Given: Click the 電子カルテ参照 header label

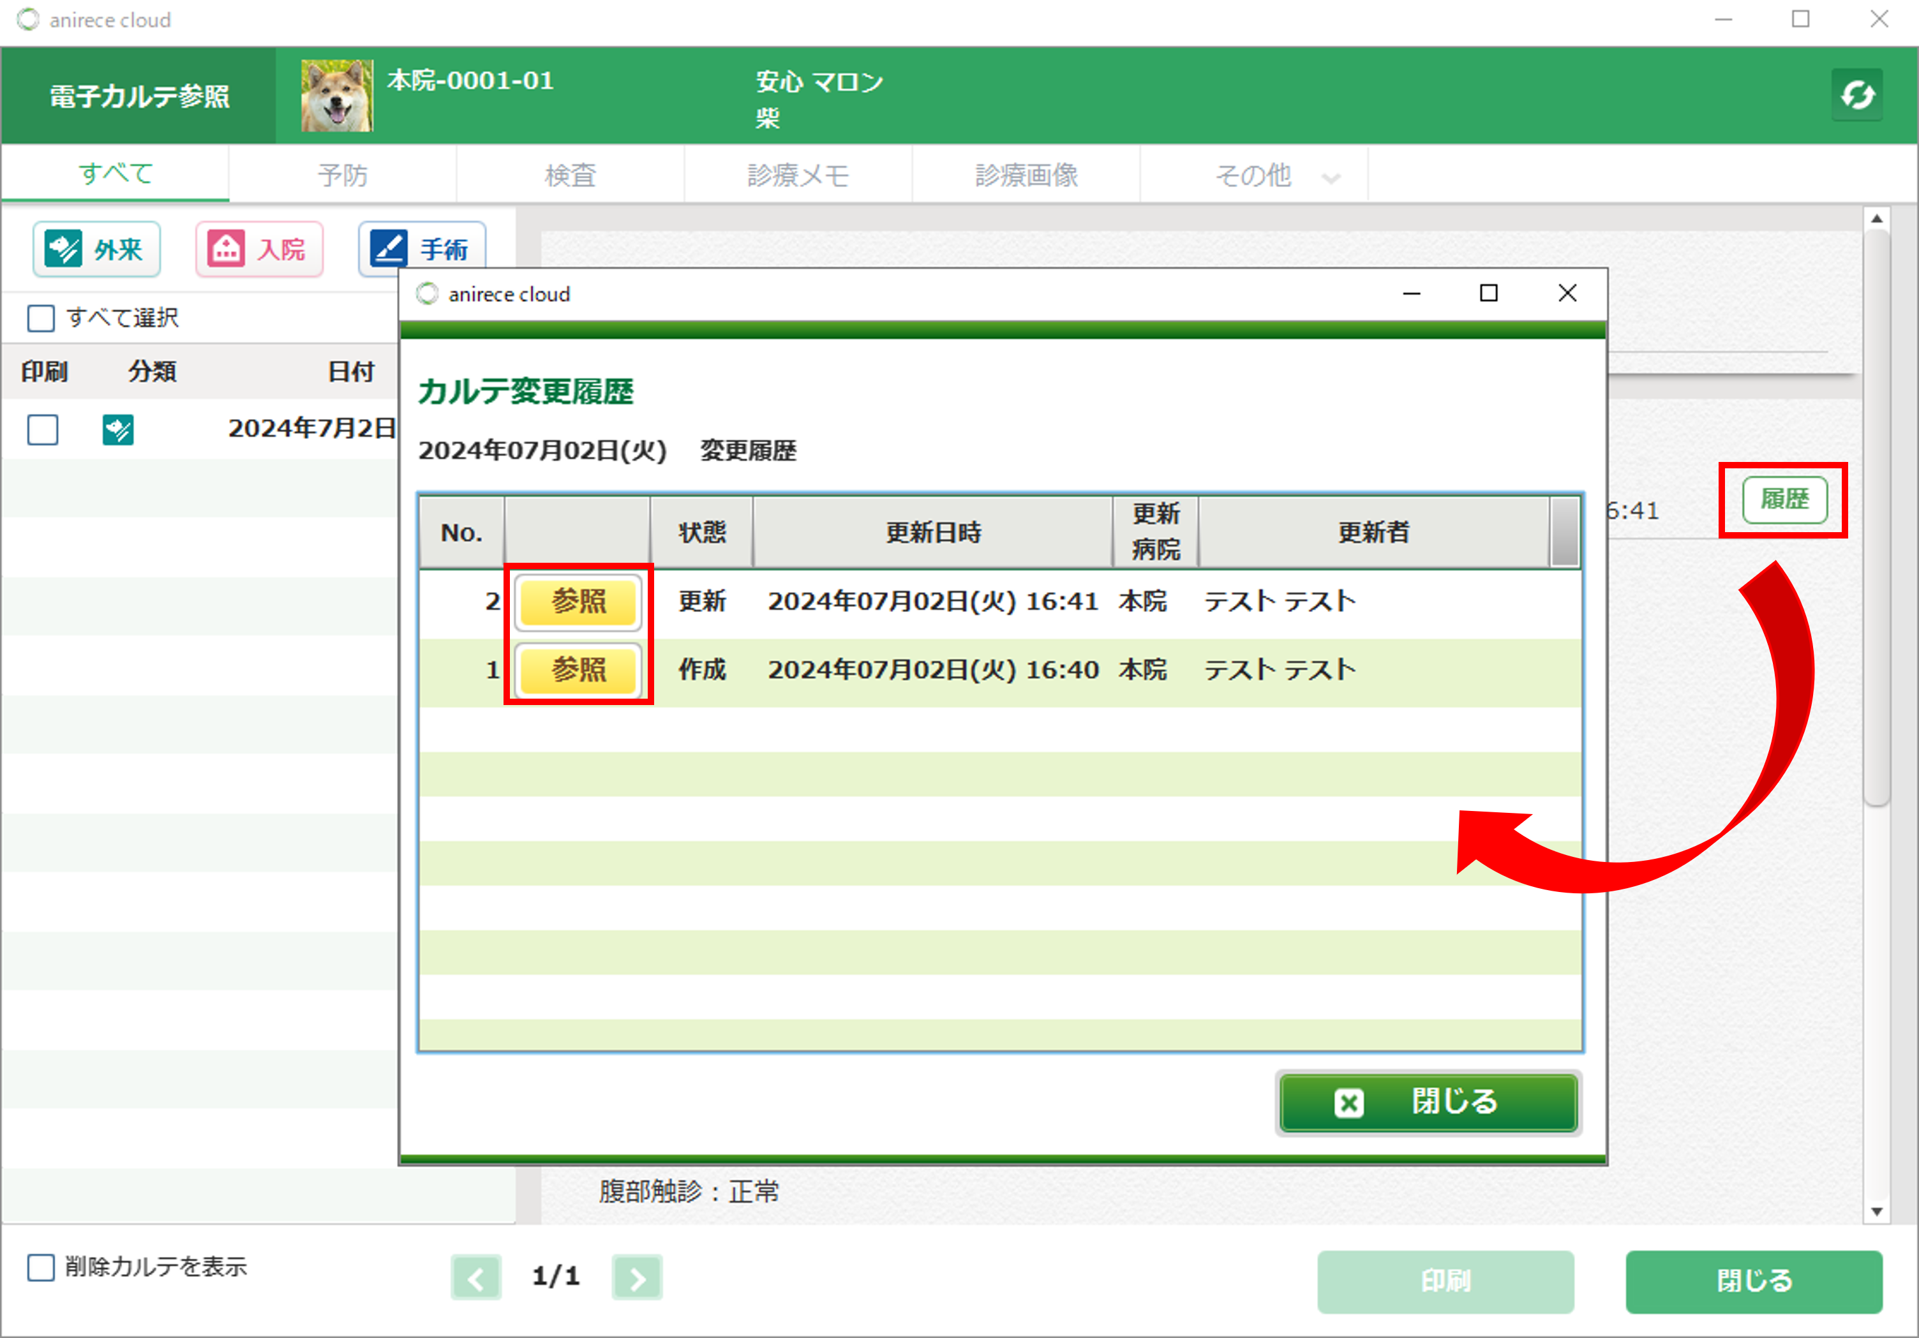Looking at the screenshot, I should point(140,96).
